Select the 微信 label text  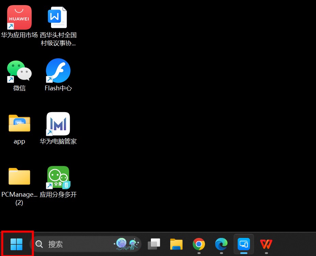coord(19,88)
